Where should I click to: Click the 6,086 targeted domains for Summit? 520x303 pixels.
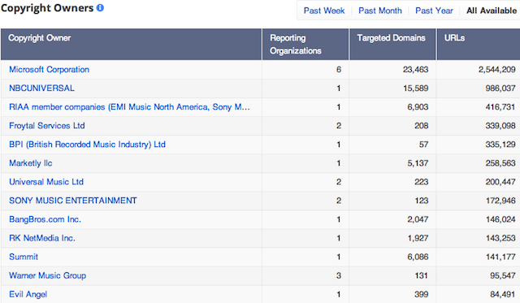(x=418, y=257)
